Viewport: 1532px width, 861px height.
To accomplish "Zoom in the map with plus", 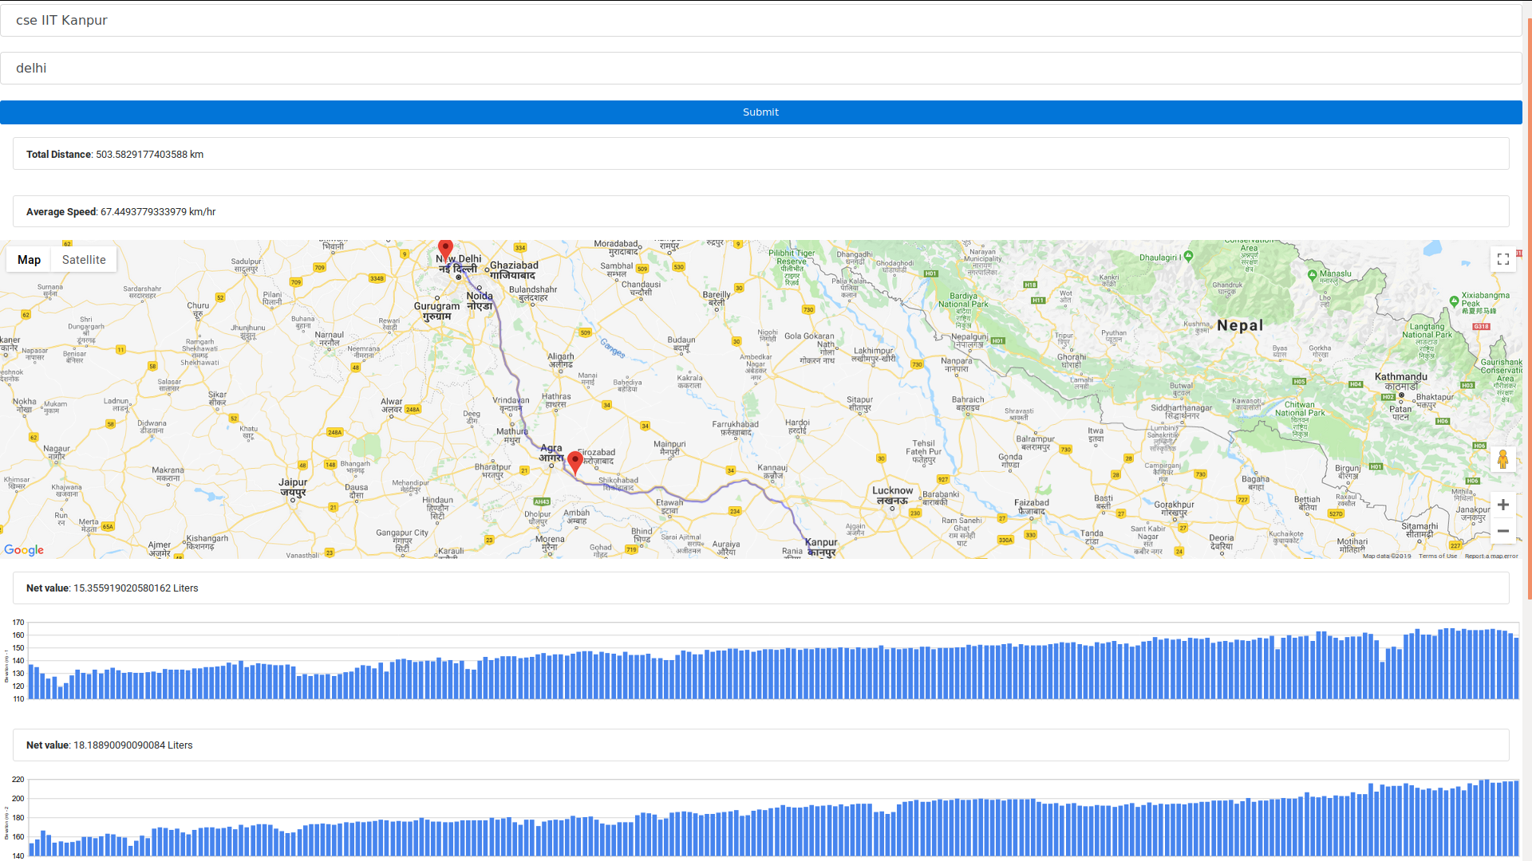I will pos(1502,505).
